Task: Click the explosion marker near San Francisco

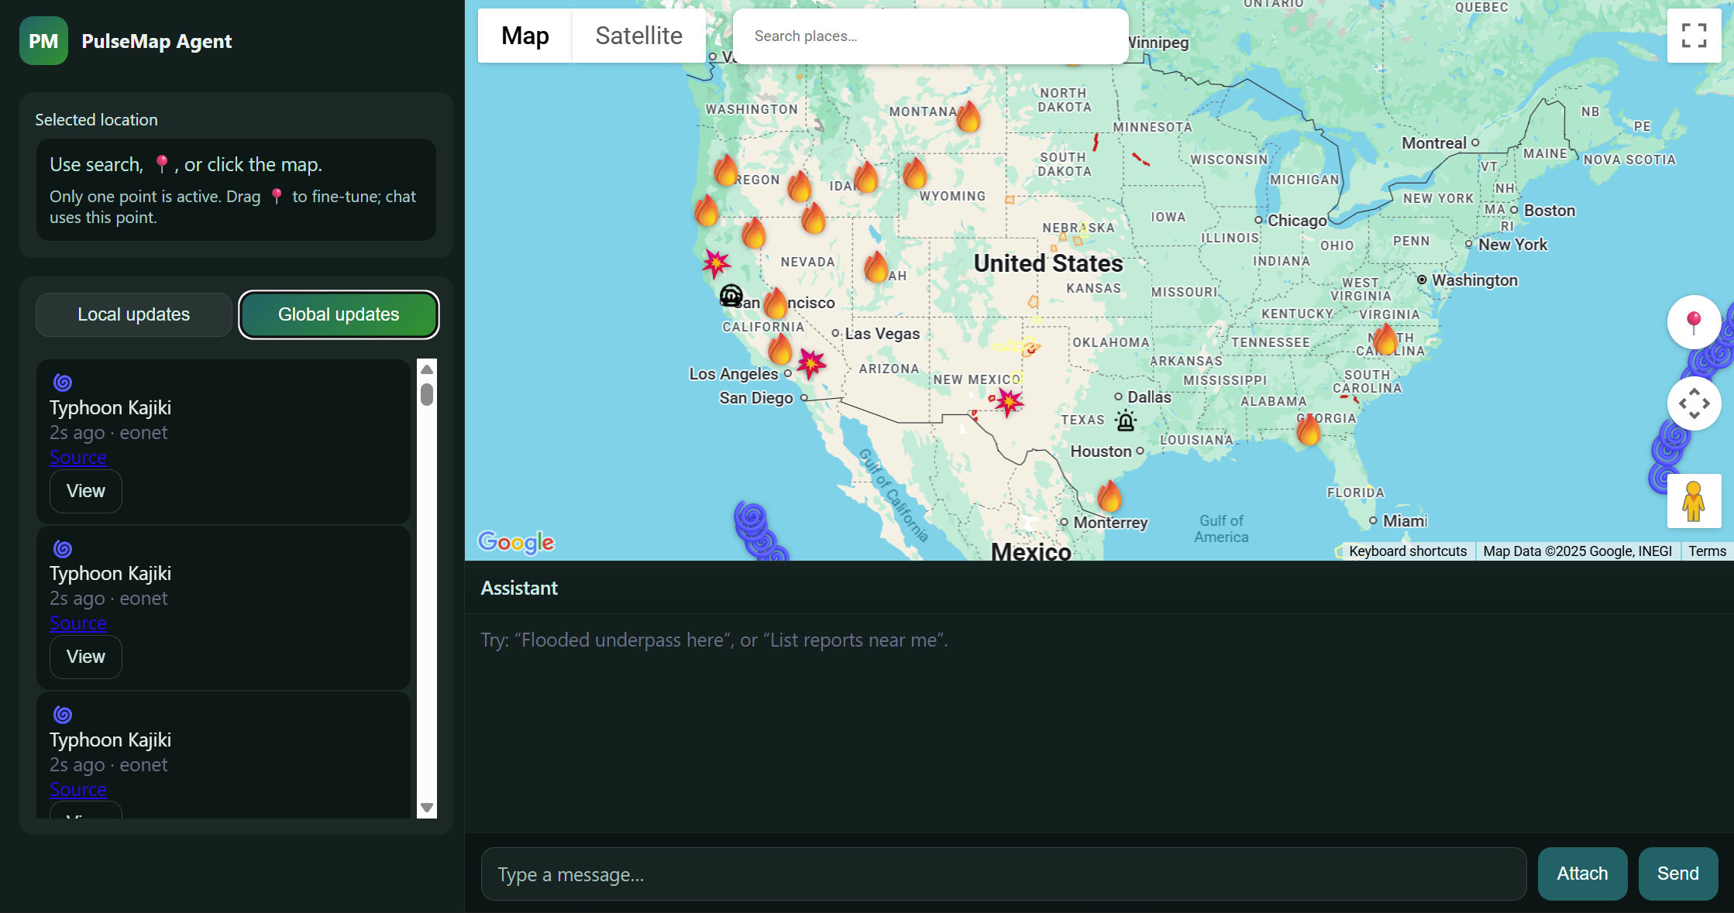Action: click(x=715, y=264)
